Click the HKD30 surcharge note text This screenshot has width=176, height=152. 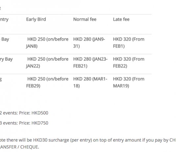(x=88, y=140)
